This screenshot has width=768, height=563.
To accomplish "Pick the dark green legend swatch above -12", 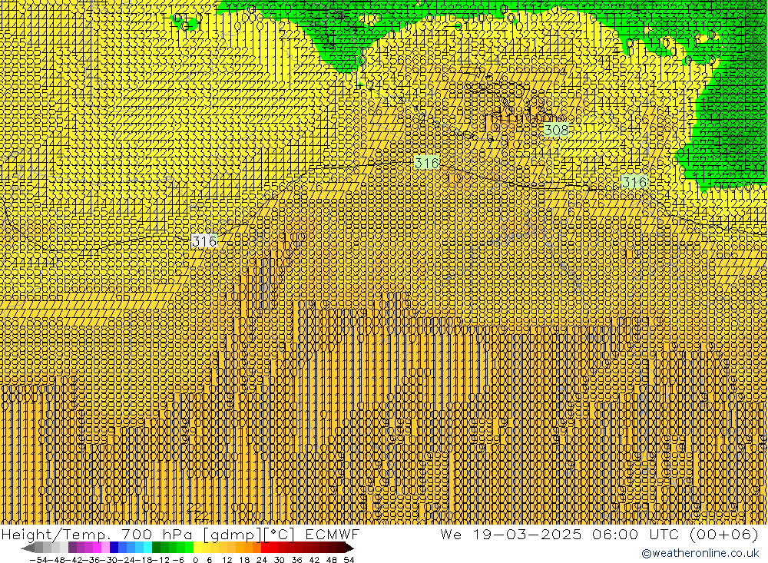I will [156, 548].
